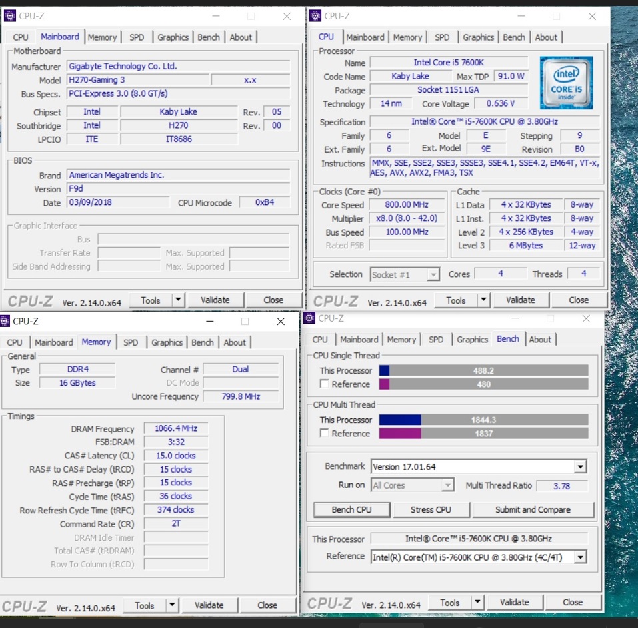Open Graphics tab in CPU window

coord(478,37)
